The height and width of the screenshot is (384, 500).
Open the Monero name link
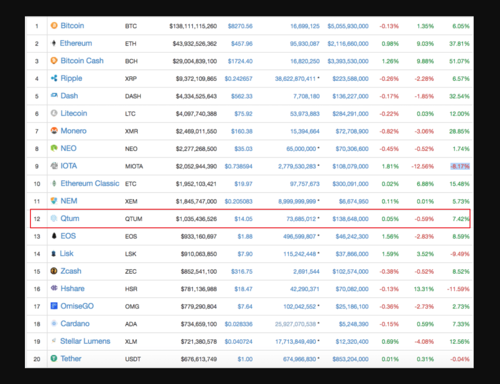(x=73, y=131)
